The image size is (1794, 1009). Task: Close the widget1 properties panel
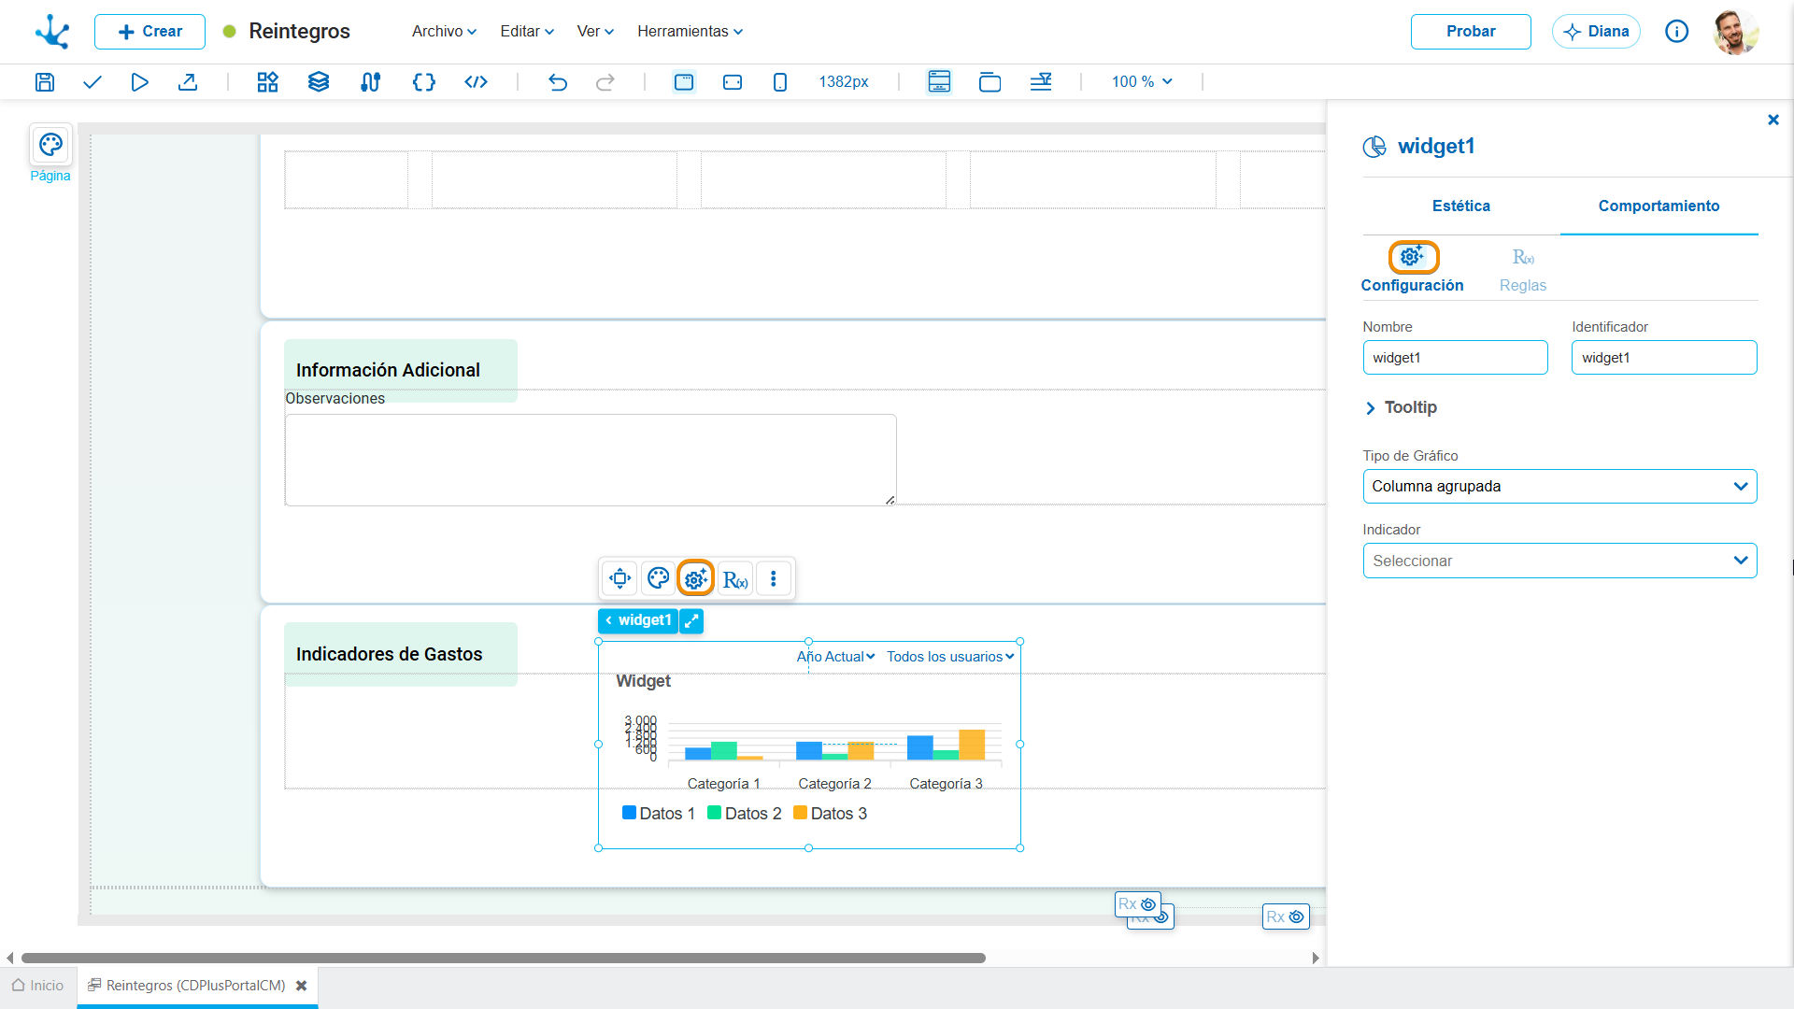point(1773,120)
